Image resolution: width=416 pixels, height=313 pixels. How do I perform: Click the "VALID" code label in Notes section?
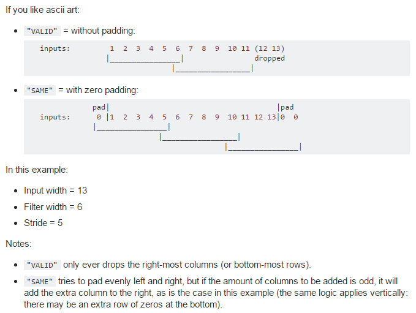(x=42, y=265)
